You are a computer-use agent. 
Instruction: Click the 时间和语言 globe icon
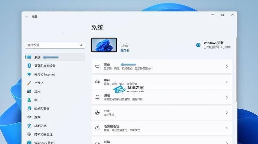pyautogui.click(x=29, y=108)
